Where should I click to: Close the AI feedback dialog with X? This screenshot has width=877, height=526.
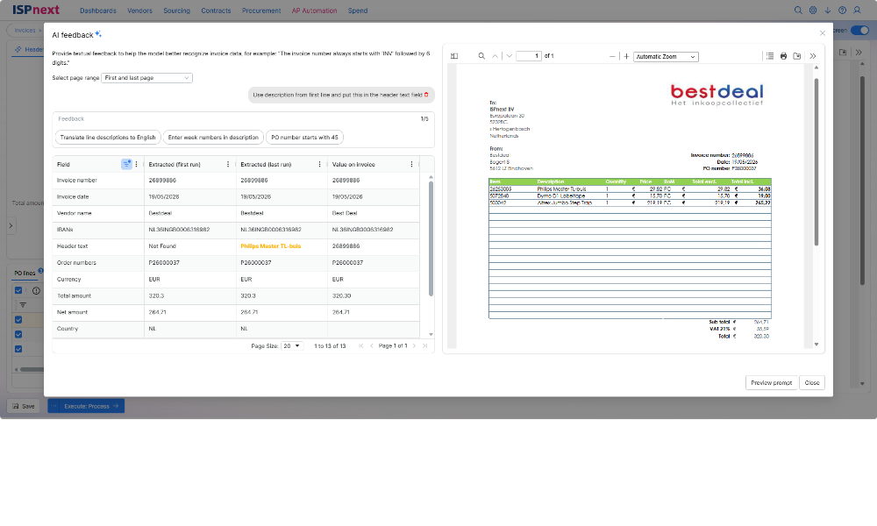(x=823, y=33)
